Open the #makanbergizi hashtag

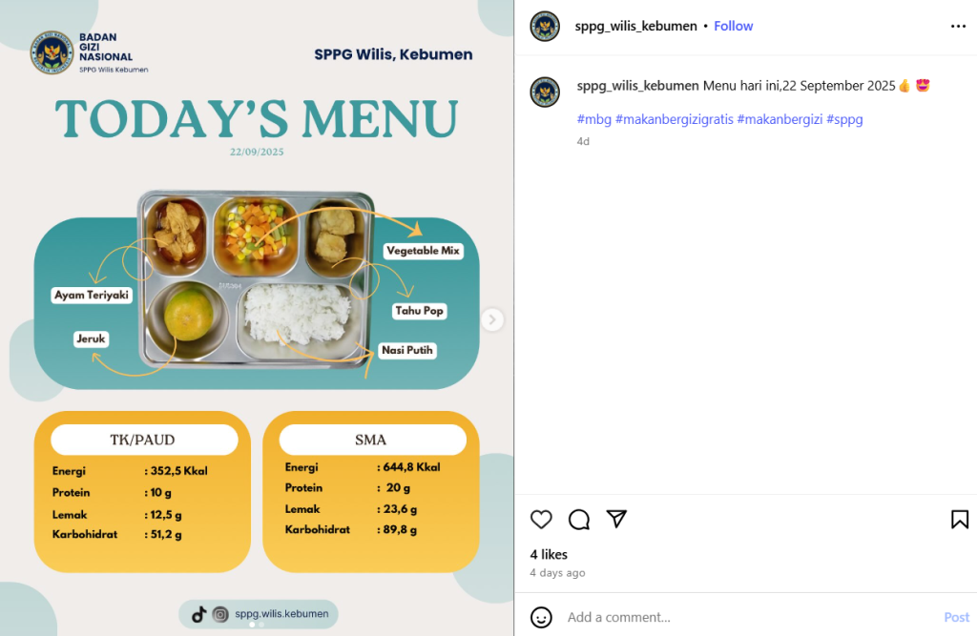click(780, 119)
